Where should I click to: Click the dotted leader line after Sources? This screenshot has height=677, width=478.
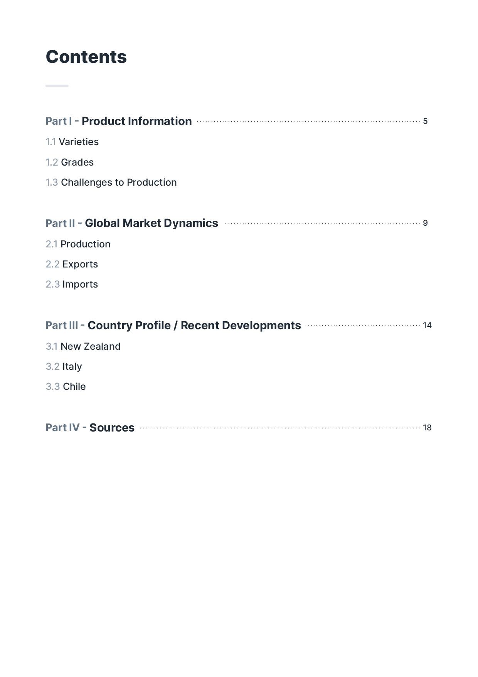(279, 428)
